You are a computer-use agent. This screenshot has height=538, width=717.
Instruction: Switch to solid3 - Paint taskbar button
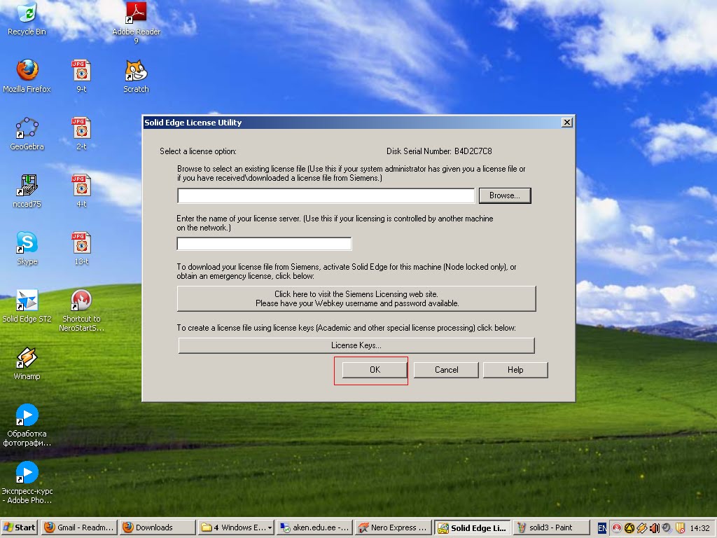tap(550, 527)
